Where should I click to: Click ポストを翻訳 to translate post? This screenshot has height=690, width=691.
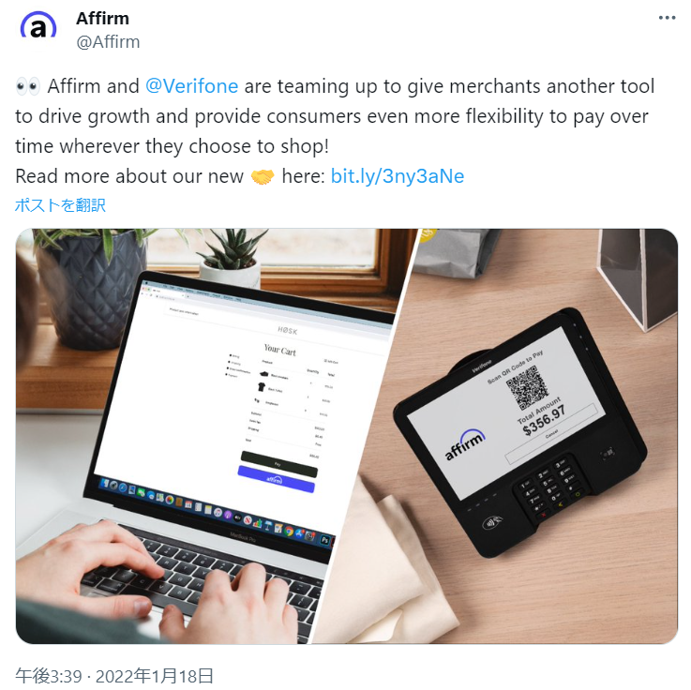[60, 205]
